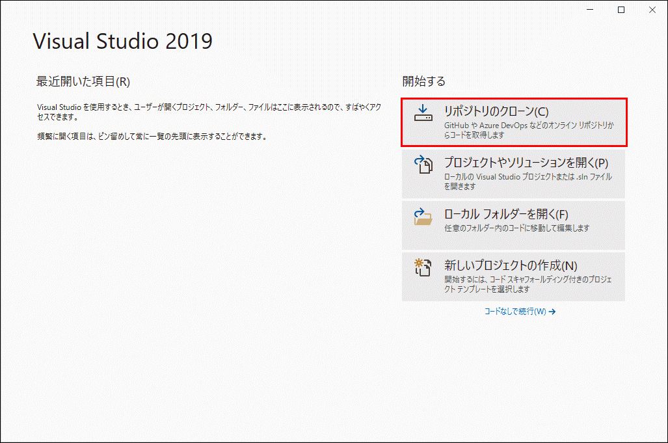
Task: Follow the コードなしで続行(W) link
Action: (520, 312)
